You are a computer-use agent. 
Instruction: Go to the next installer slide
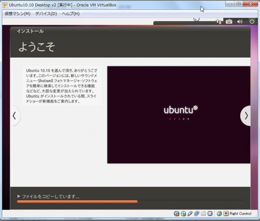pyautogui.click(x=246, y=115)
